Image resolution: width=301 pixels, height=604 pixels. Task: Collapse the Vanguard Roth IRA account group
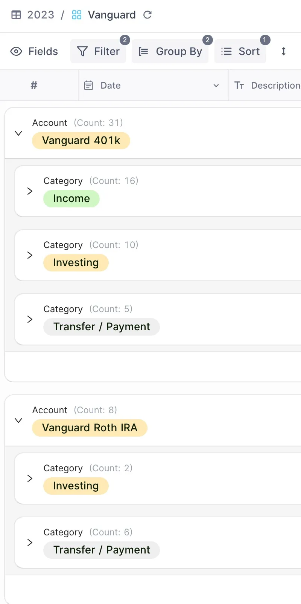coord(18,420)
